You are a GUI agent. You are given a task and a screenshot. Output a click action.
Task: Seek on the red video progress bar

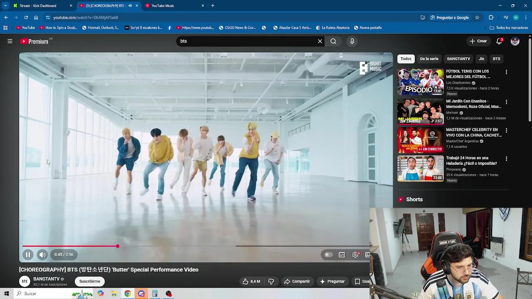pyautogui.click(x=70, y=246)
